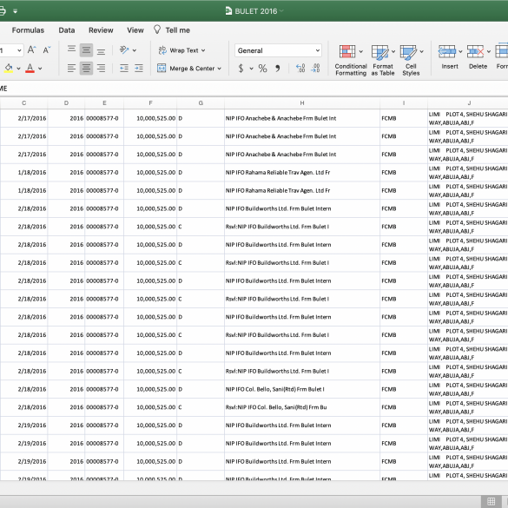This screenshot has height=508, width=508.
Task: Open the Merge & Center dropdown arrow
Action: [x=220, y=69]
